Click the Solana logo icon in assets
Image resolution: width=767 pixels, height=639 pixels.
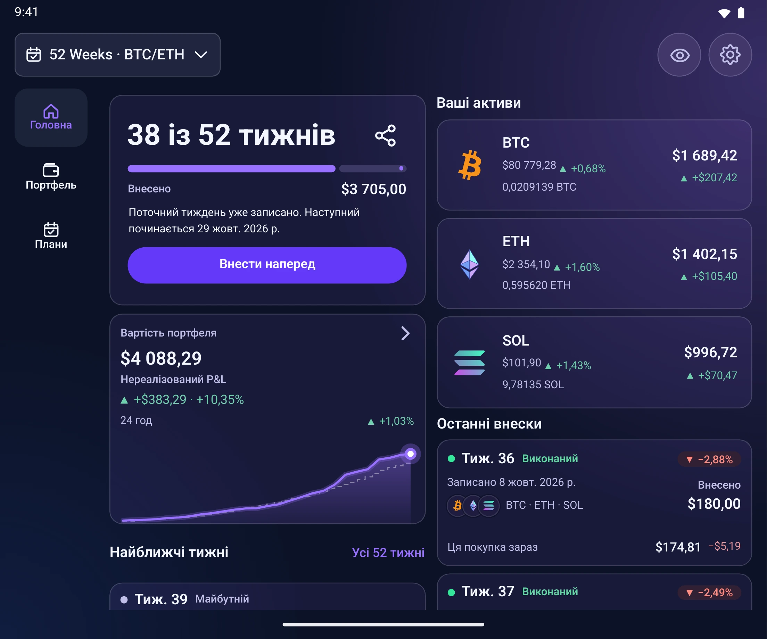pyautogui.click(x=470, y=363)
